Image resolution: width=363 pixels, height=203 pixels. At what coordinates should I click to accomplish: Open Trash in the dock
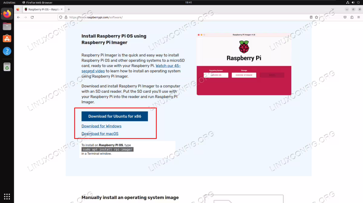(7, 67)
